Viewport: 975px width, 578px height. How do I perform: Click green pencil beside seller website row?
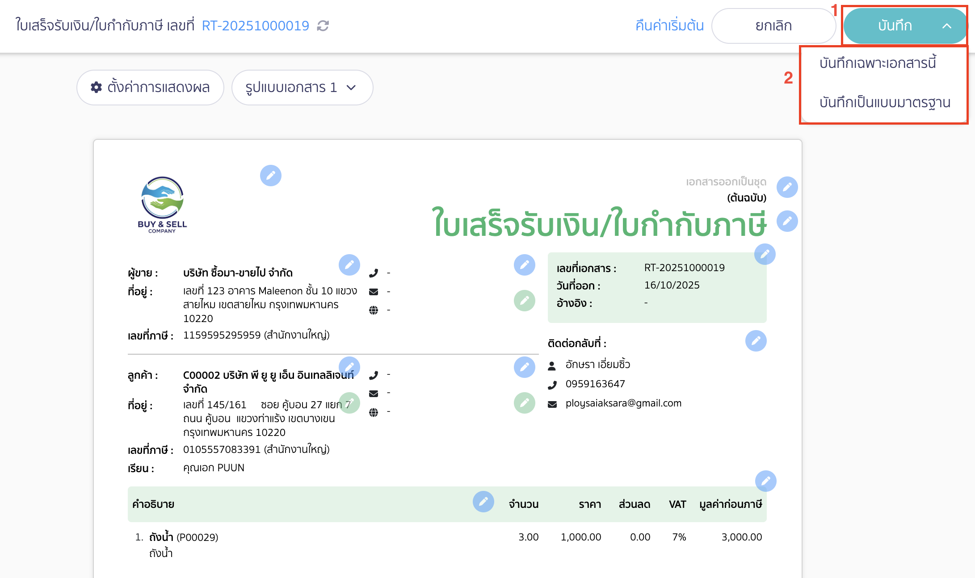coord(524,301)
